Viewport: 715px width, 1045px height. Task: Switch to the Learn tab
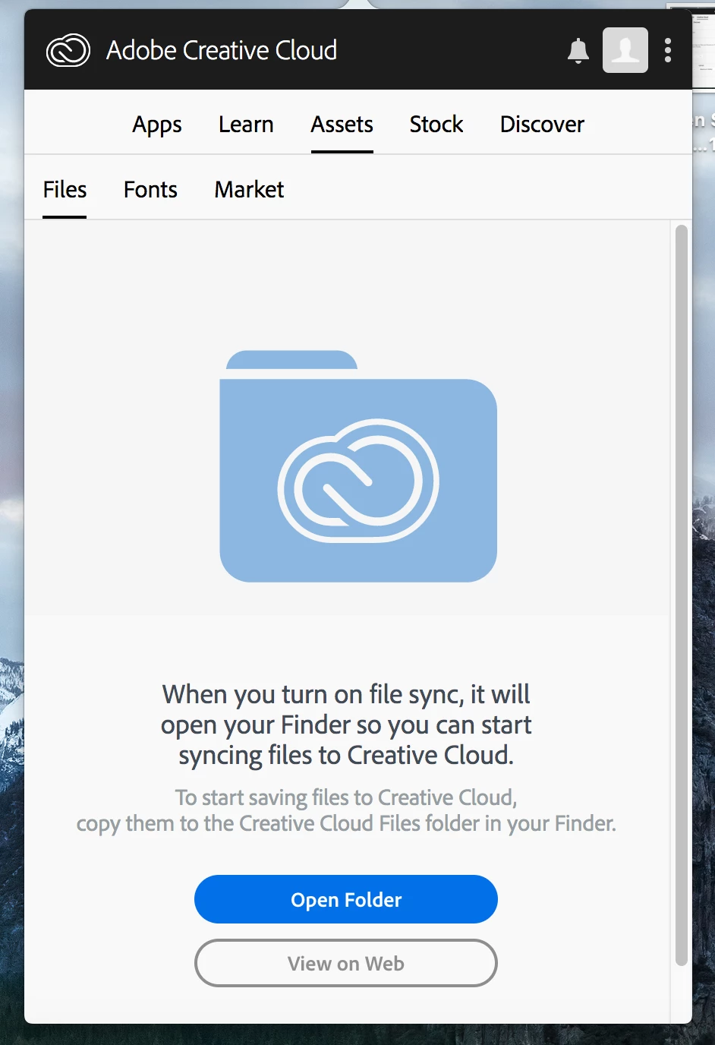click(x=246, y=125)
